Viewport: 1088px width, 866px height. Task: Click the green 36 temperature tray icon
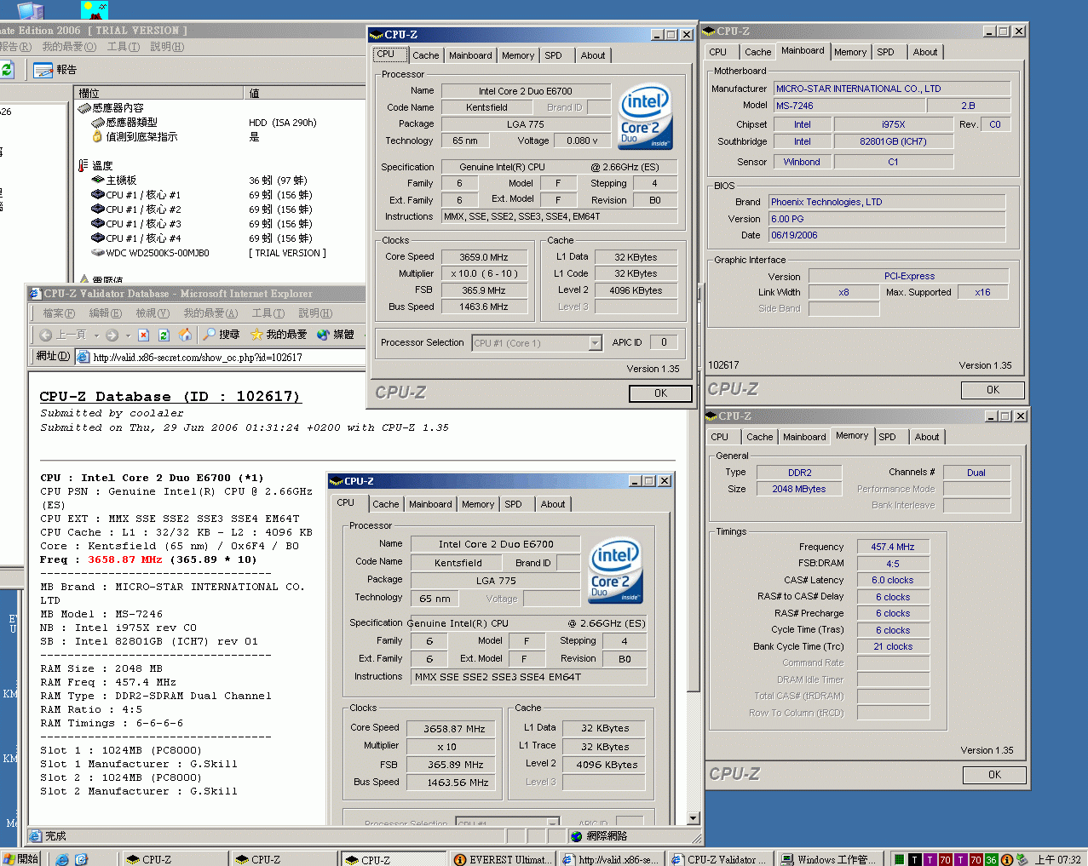point(990,859)
